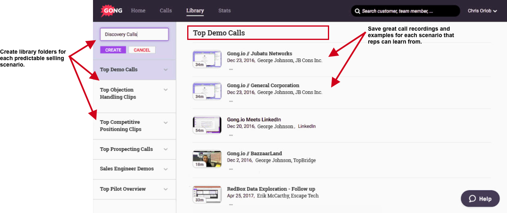Viewport: 507px width, 213px height.
Task: Open Gong.io // BazzaarLand call title
Action: (255, 153)
